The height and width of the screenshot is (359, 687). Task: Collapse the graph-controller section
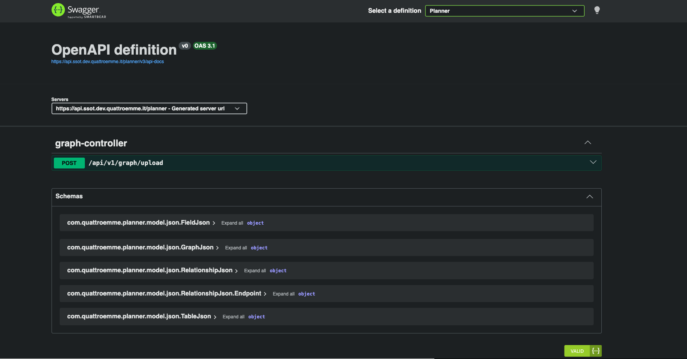click(x=588, y=143)
